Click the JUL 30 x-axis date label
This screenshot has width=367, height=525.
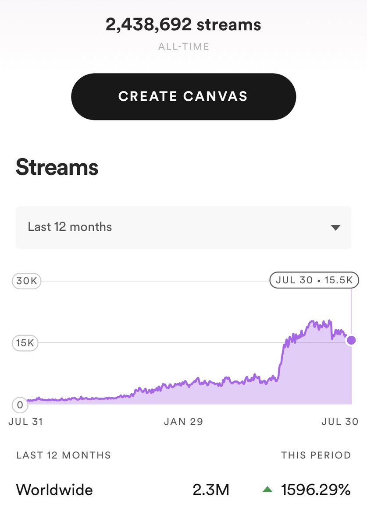(340, 422)
